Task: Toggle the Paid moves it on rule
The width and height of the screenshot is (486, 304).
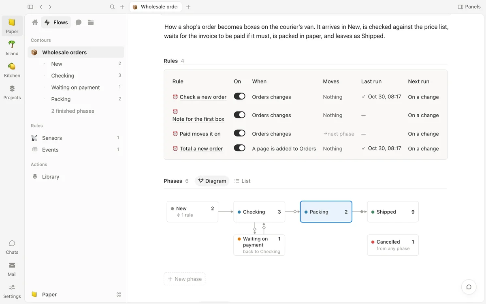Action: (x=240, y=133)
